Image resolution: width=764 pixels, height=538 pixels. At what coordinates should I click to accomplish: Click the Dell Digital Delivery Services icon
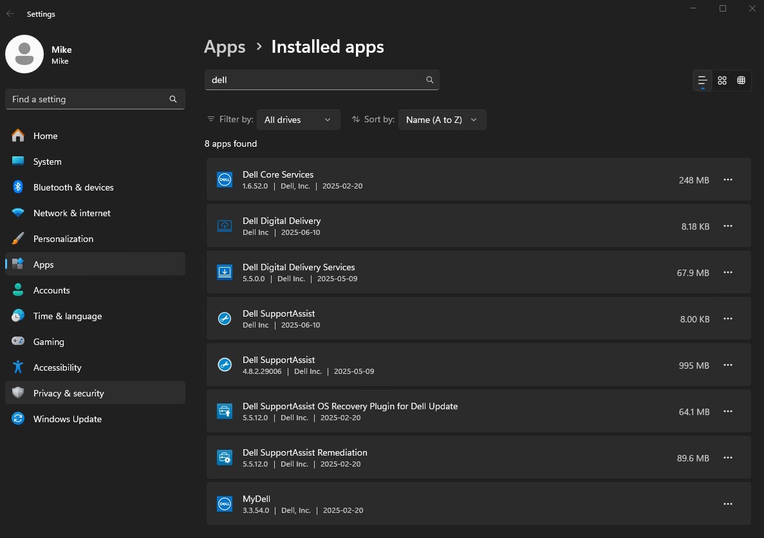(225, 272)
